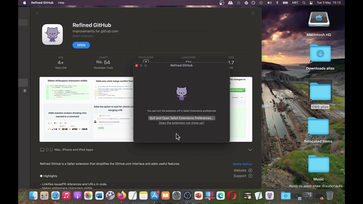Image resolution: width=363 pixels, height=204 pixels.
Task: Open the Trash in the Dock
Action: 330,195
